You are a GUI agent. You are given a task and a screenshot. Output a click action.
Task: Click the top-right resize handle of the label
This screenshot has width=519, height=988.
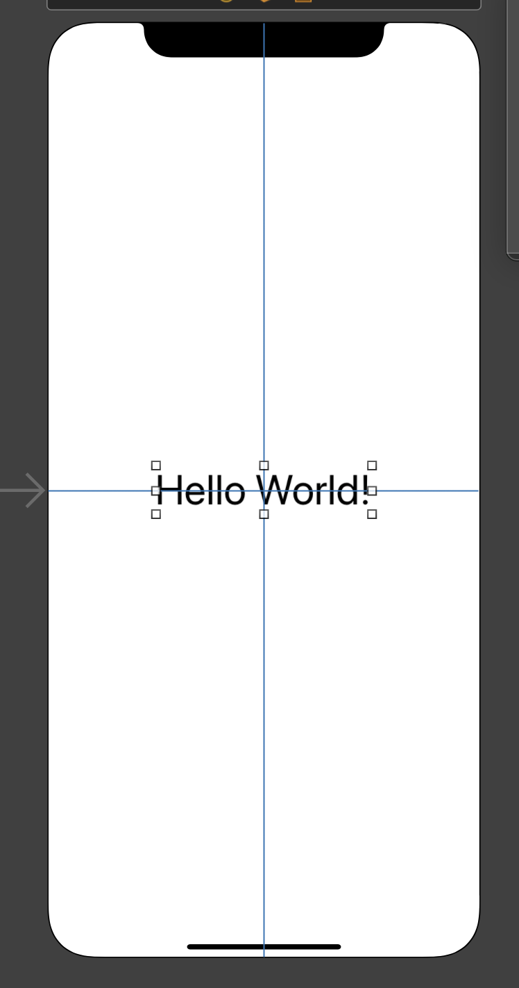(x=372, y=466)
